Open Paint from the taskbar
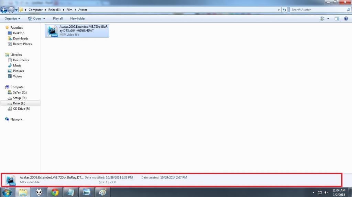Viewport: 352px width, 197px height. [x=102, y=193]
